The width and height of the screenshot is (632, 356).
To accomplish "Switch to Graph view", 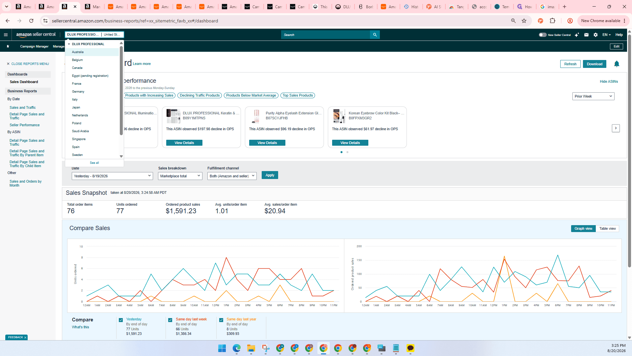I will click(x=583, y=228).
